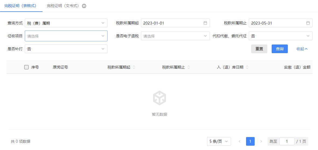Sort by 税款所属期起 column arrows
318x150 pixels.
[x=134, y=67]
